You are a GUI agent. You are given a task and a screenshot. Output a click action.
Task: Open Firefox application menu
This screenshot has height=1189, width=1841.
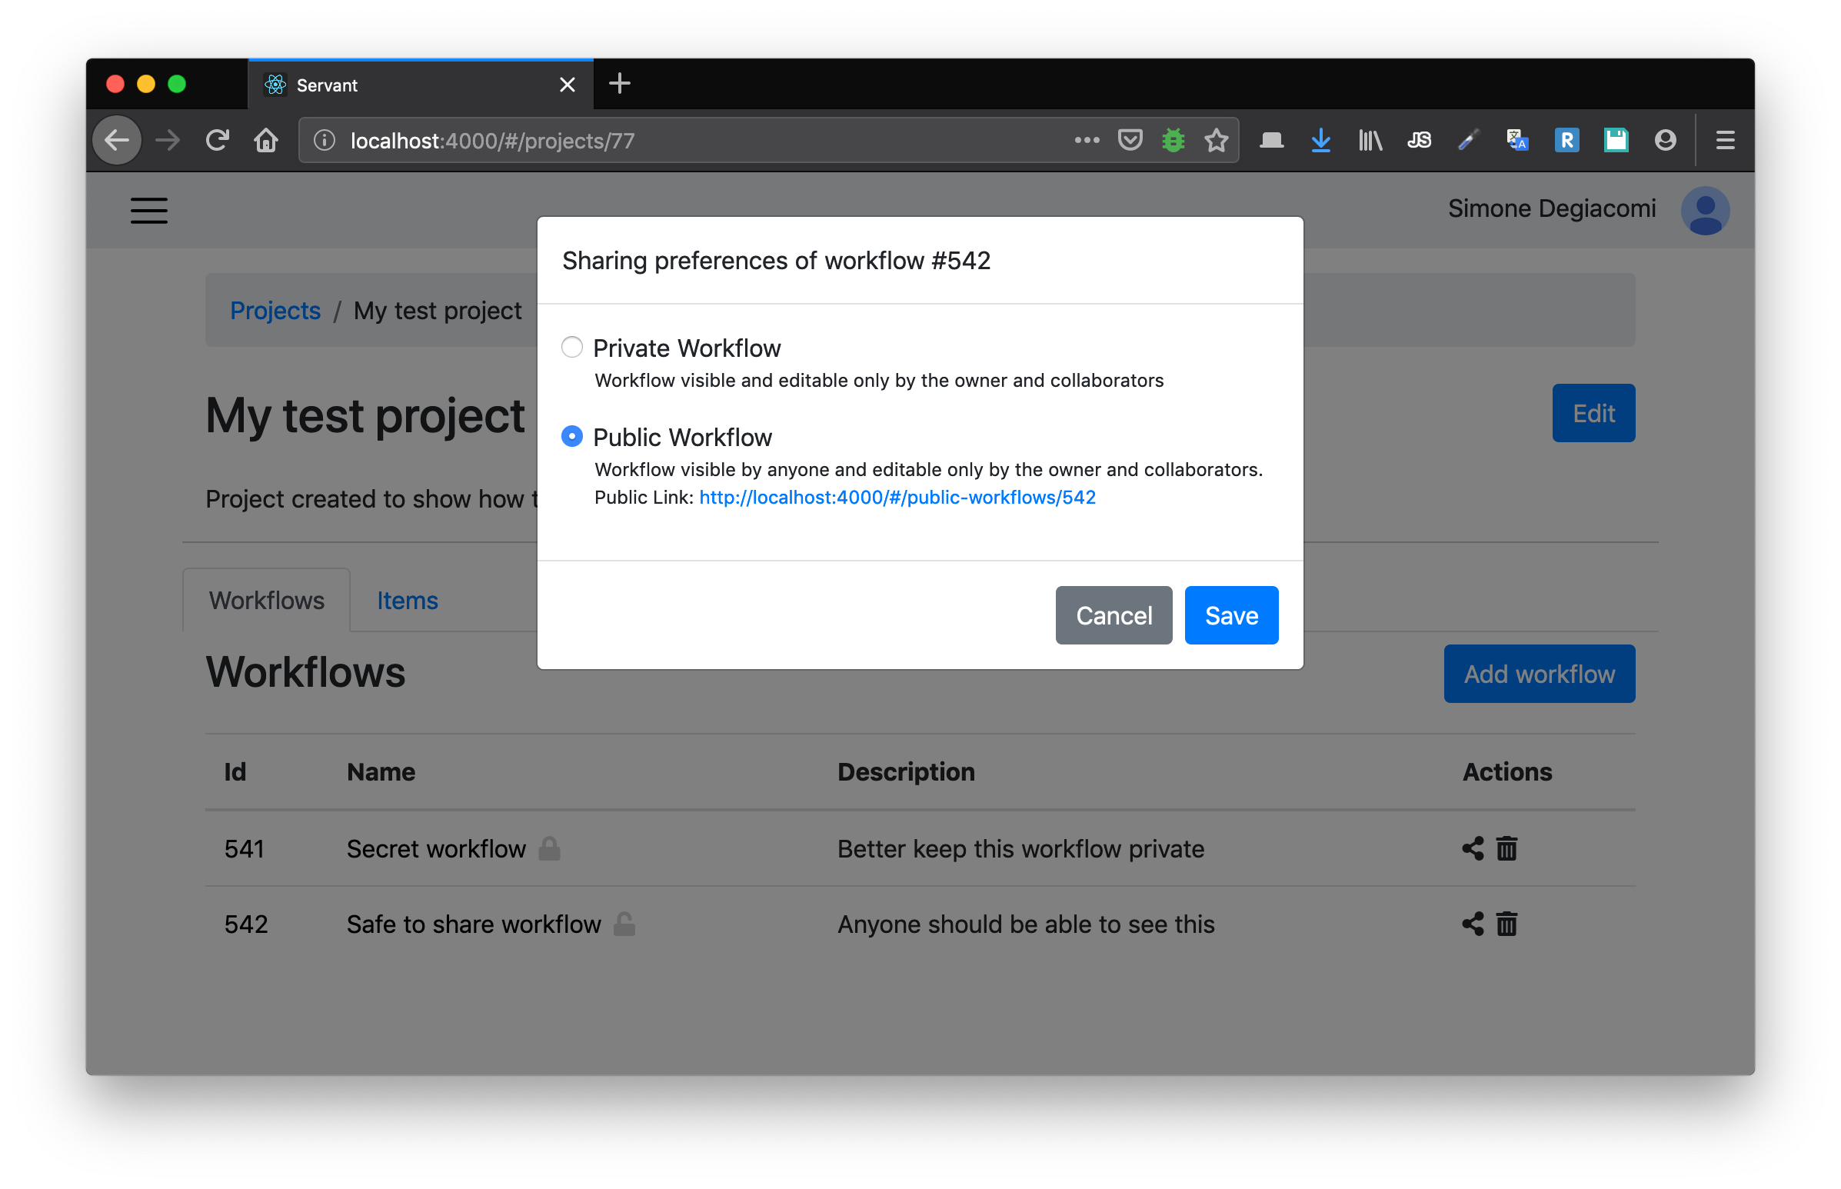(1724, 141)
